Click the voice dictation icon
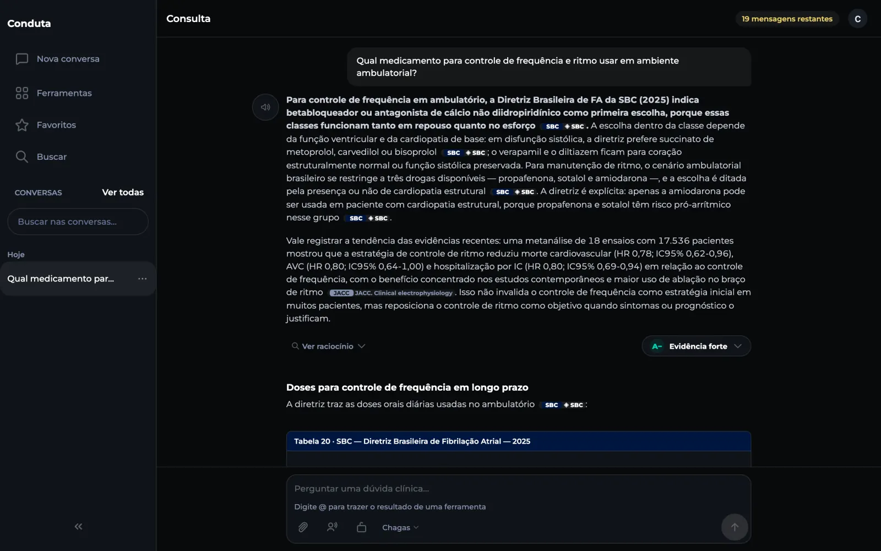Screen dimensions: 881x551 click(332, 527)
